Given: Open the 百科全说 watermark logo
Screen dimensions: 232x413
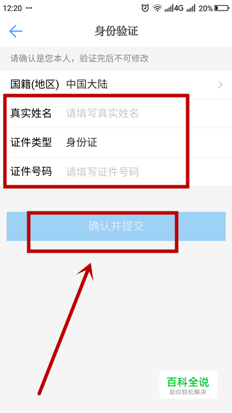Looking at the screenshot, I should (188, 385).
